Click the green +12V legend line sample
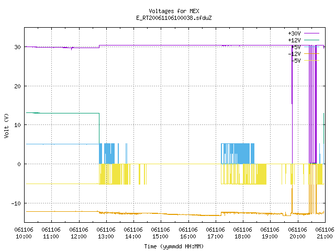This screenshot has width=335, height=251. [x=311, y=40]
